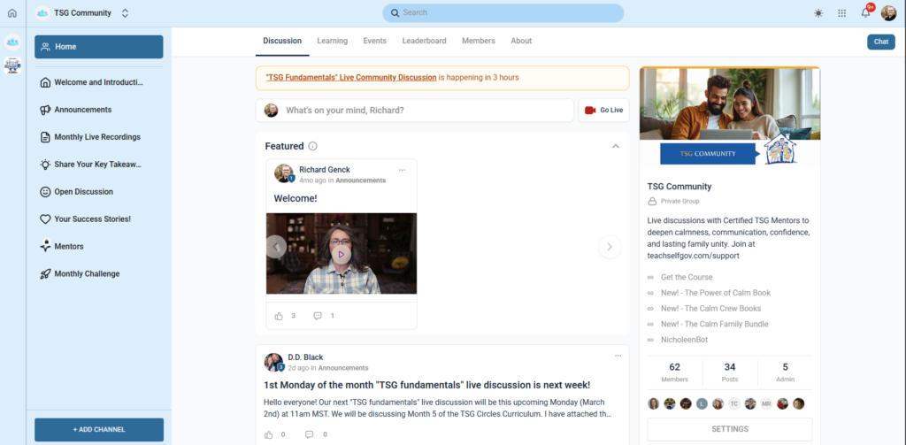Collapse the Featured section chevron
Viewport: 906px width, 445px height.
click(x=616, y=146)
